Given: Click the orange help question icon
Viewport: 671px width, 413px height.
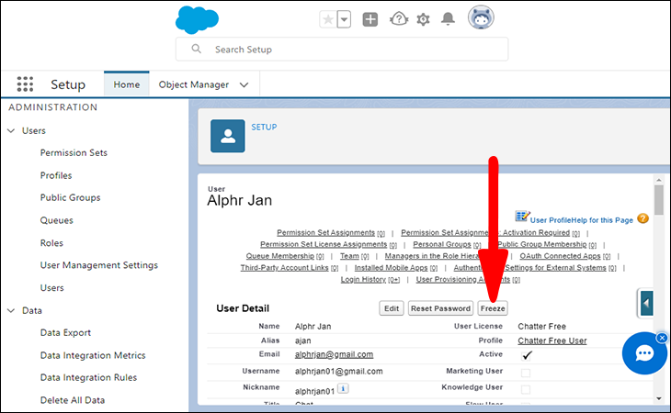Looking at the screenshot, I should coord(643,218).
